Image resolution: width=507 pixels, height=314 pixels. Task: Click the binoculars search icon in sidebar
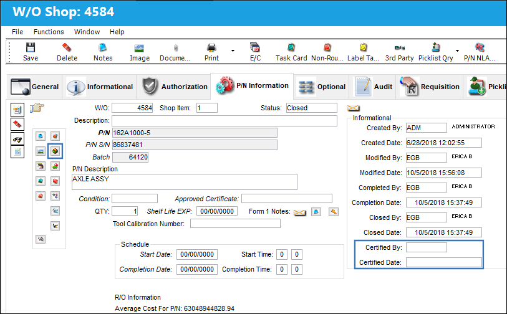17,139
